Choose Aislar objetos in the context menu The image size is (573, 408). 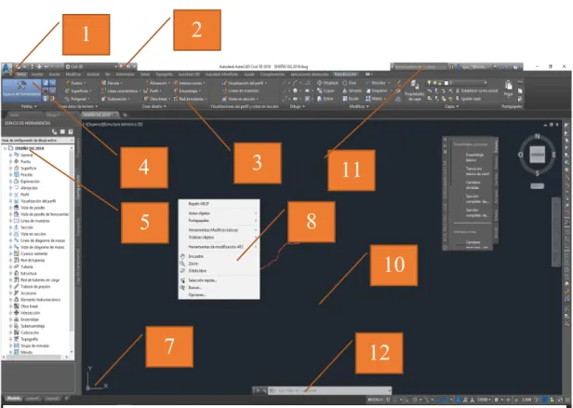(x=219, y=213)
